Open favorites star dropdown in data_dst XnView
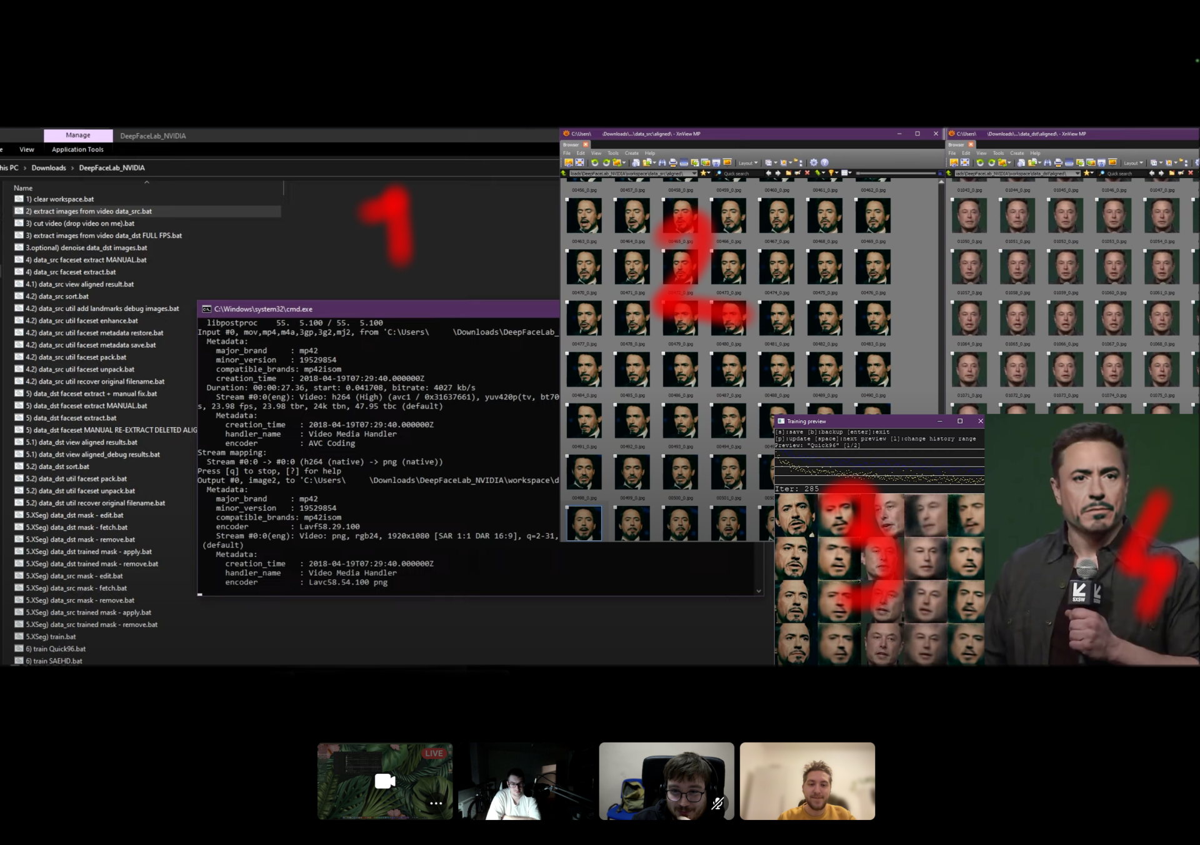This screenshot has width=1200, height=845. point(1089,173)
